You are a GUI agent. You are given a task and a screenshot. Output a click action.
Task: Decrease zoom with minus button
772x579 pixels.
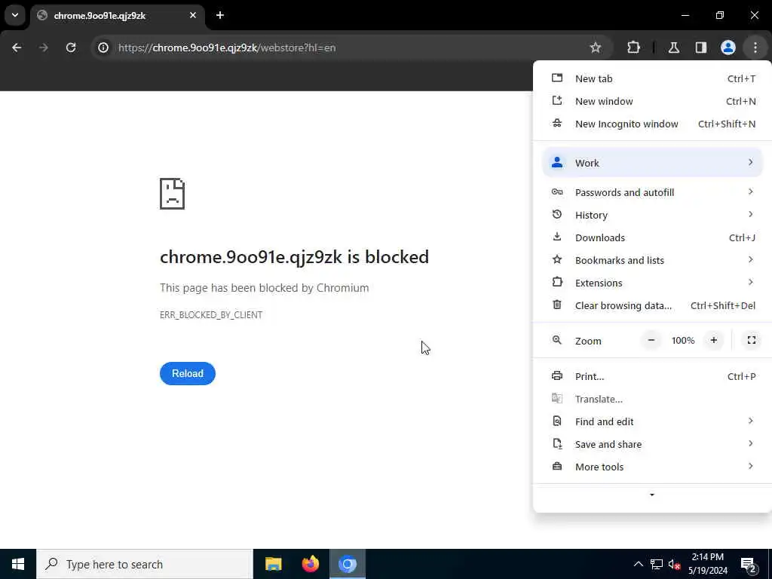[x=651, y=340]
